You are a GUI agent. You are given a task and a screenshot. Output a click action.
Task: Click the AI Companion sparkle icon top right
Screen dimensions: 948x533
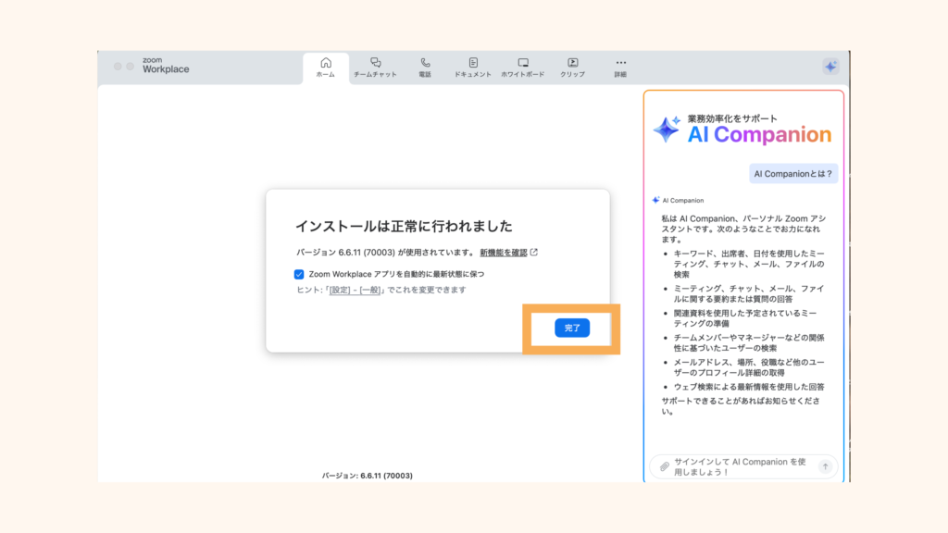pyautogui.click(x=829, y=64)
